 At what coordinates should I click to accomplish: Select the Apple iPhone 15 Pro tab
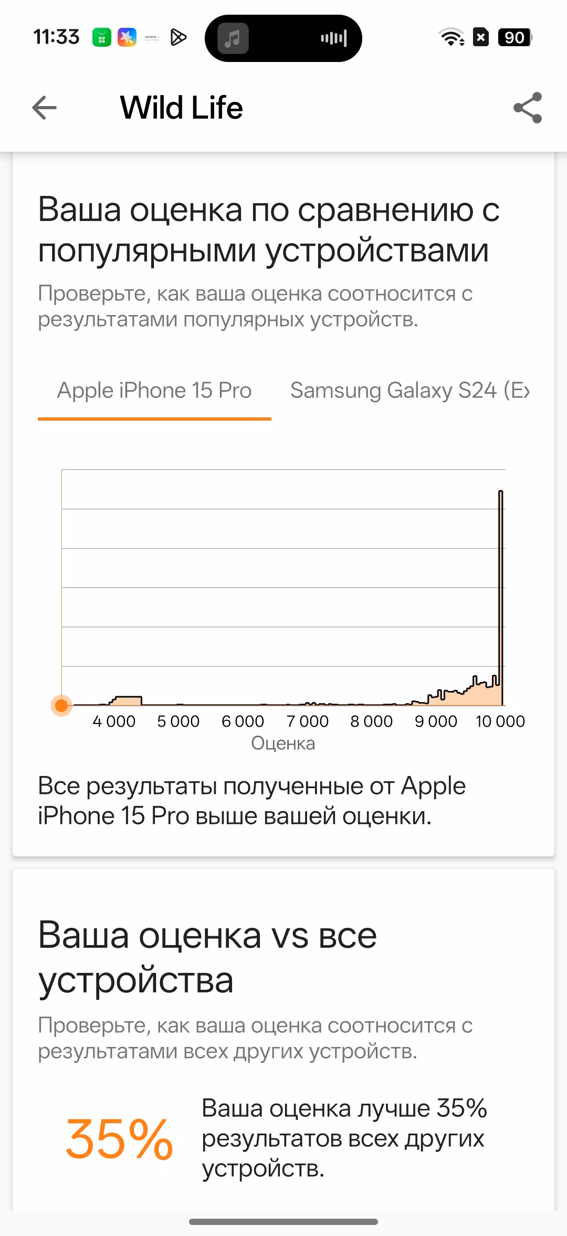(154, 391)
